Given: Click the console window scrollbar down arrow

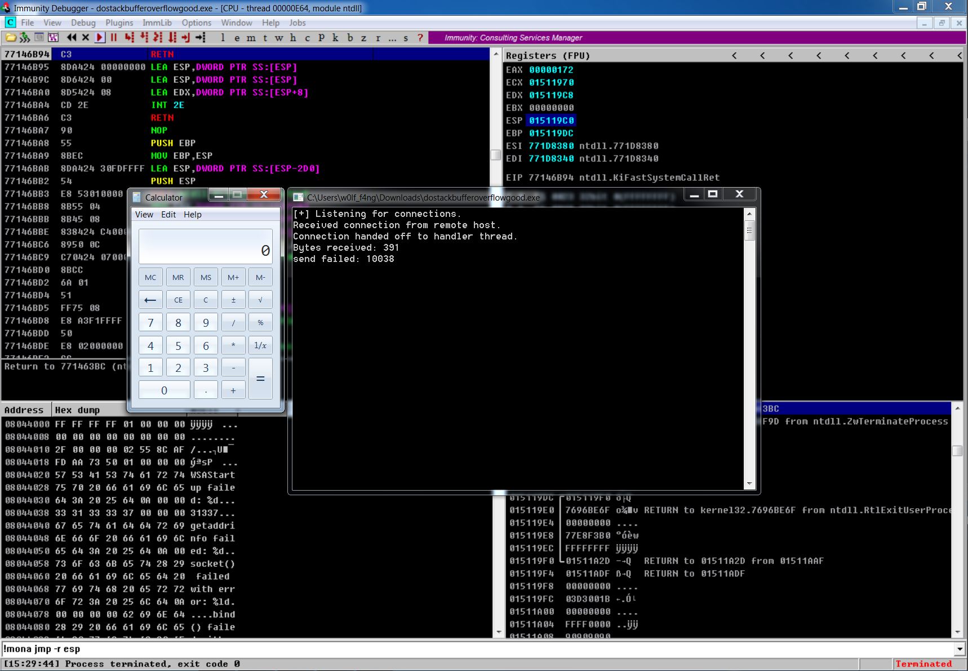Looking at the screenshot, I should pos(749,483).
